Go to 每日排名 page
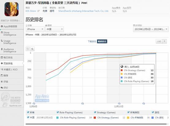The image size is (170, 126). [x=12, y=57]
